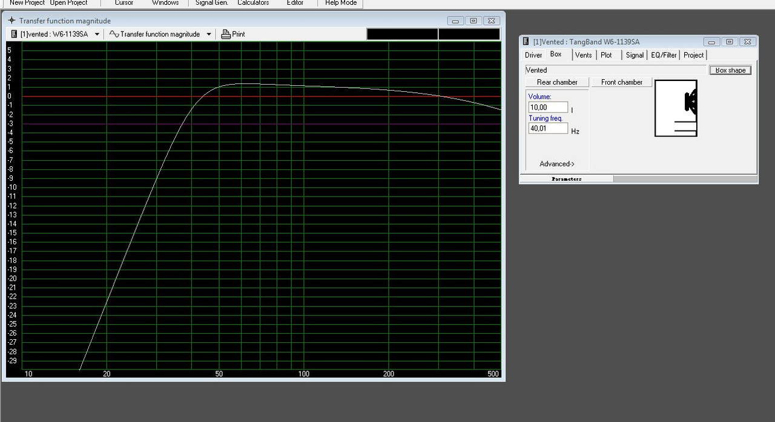
Task: Minimize the Vented TangBand W6-1139SA window
Action: click(711, 42)
